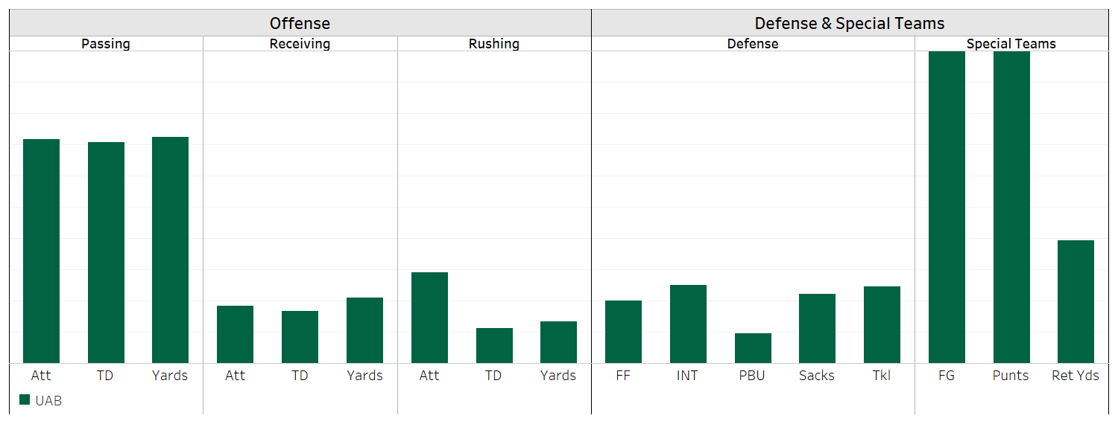Select the Special Teams column header
This screenshot has height=424, width=1118.
[x=1011, y=44]
